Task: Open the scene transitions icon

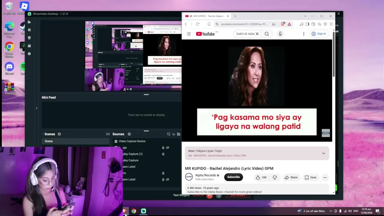Action: pyautogui.click(x=108, y=134)
